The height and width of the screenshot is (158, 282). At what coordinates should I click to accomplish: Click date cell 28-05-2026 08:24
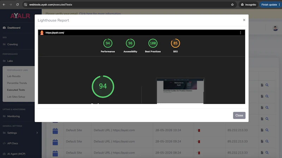[168, 153]
